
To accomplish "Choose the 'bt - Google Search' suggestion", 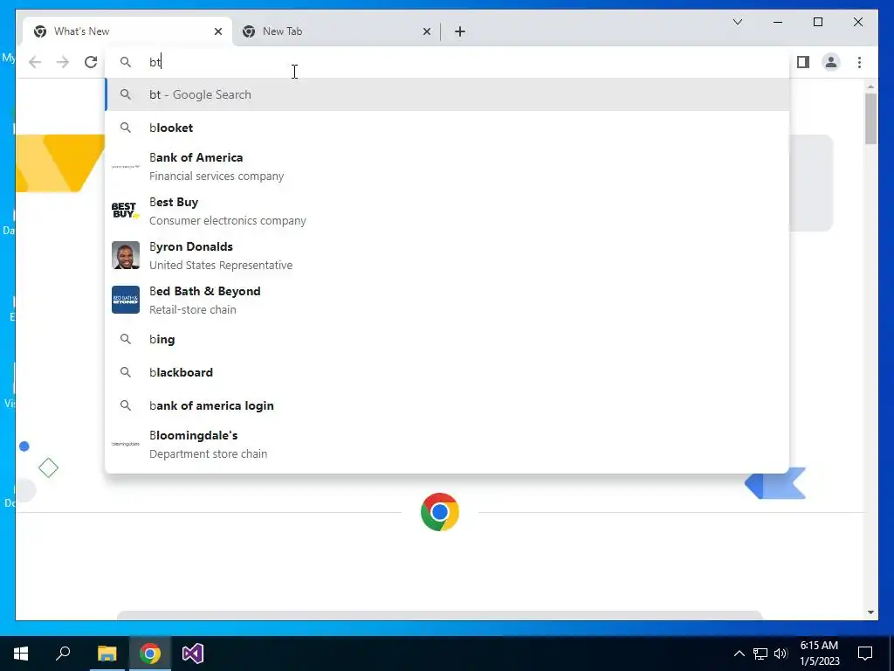I will [x=447, y=94].
